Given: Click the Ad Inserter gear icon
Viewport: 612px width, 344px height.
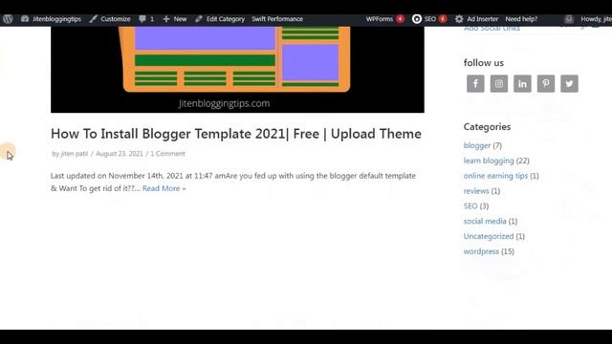Looking at the screenshot, I should (459, 19).
